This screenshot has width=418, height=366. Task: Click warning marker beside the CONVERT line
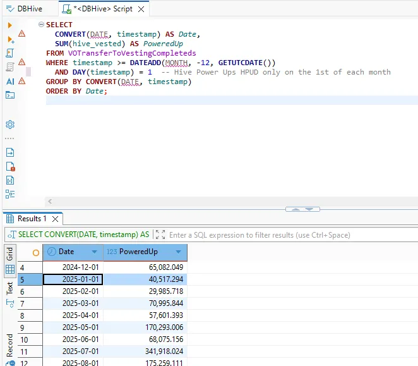(x=22, y=34)
